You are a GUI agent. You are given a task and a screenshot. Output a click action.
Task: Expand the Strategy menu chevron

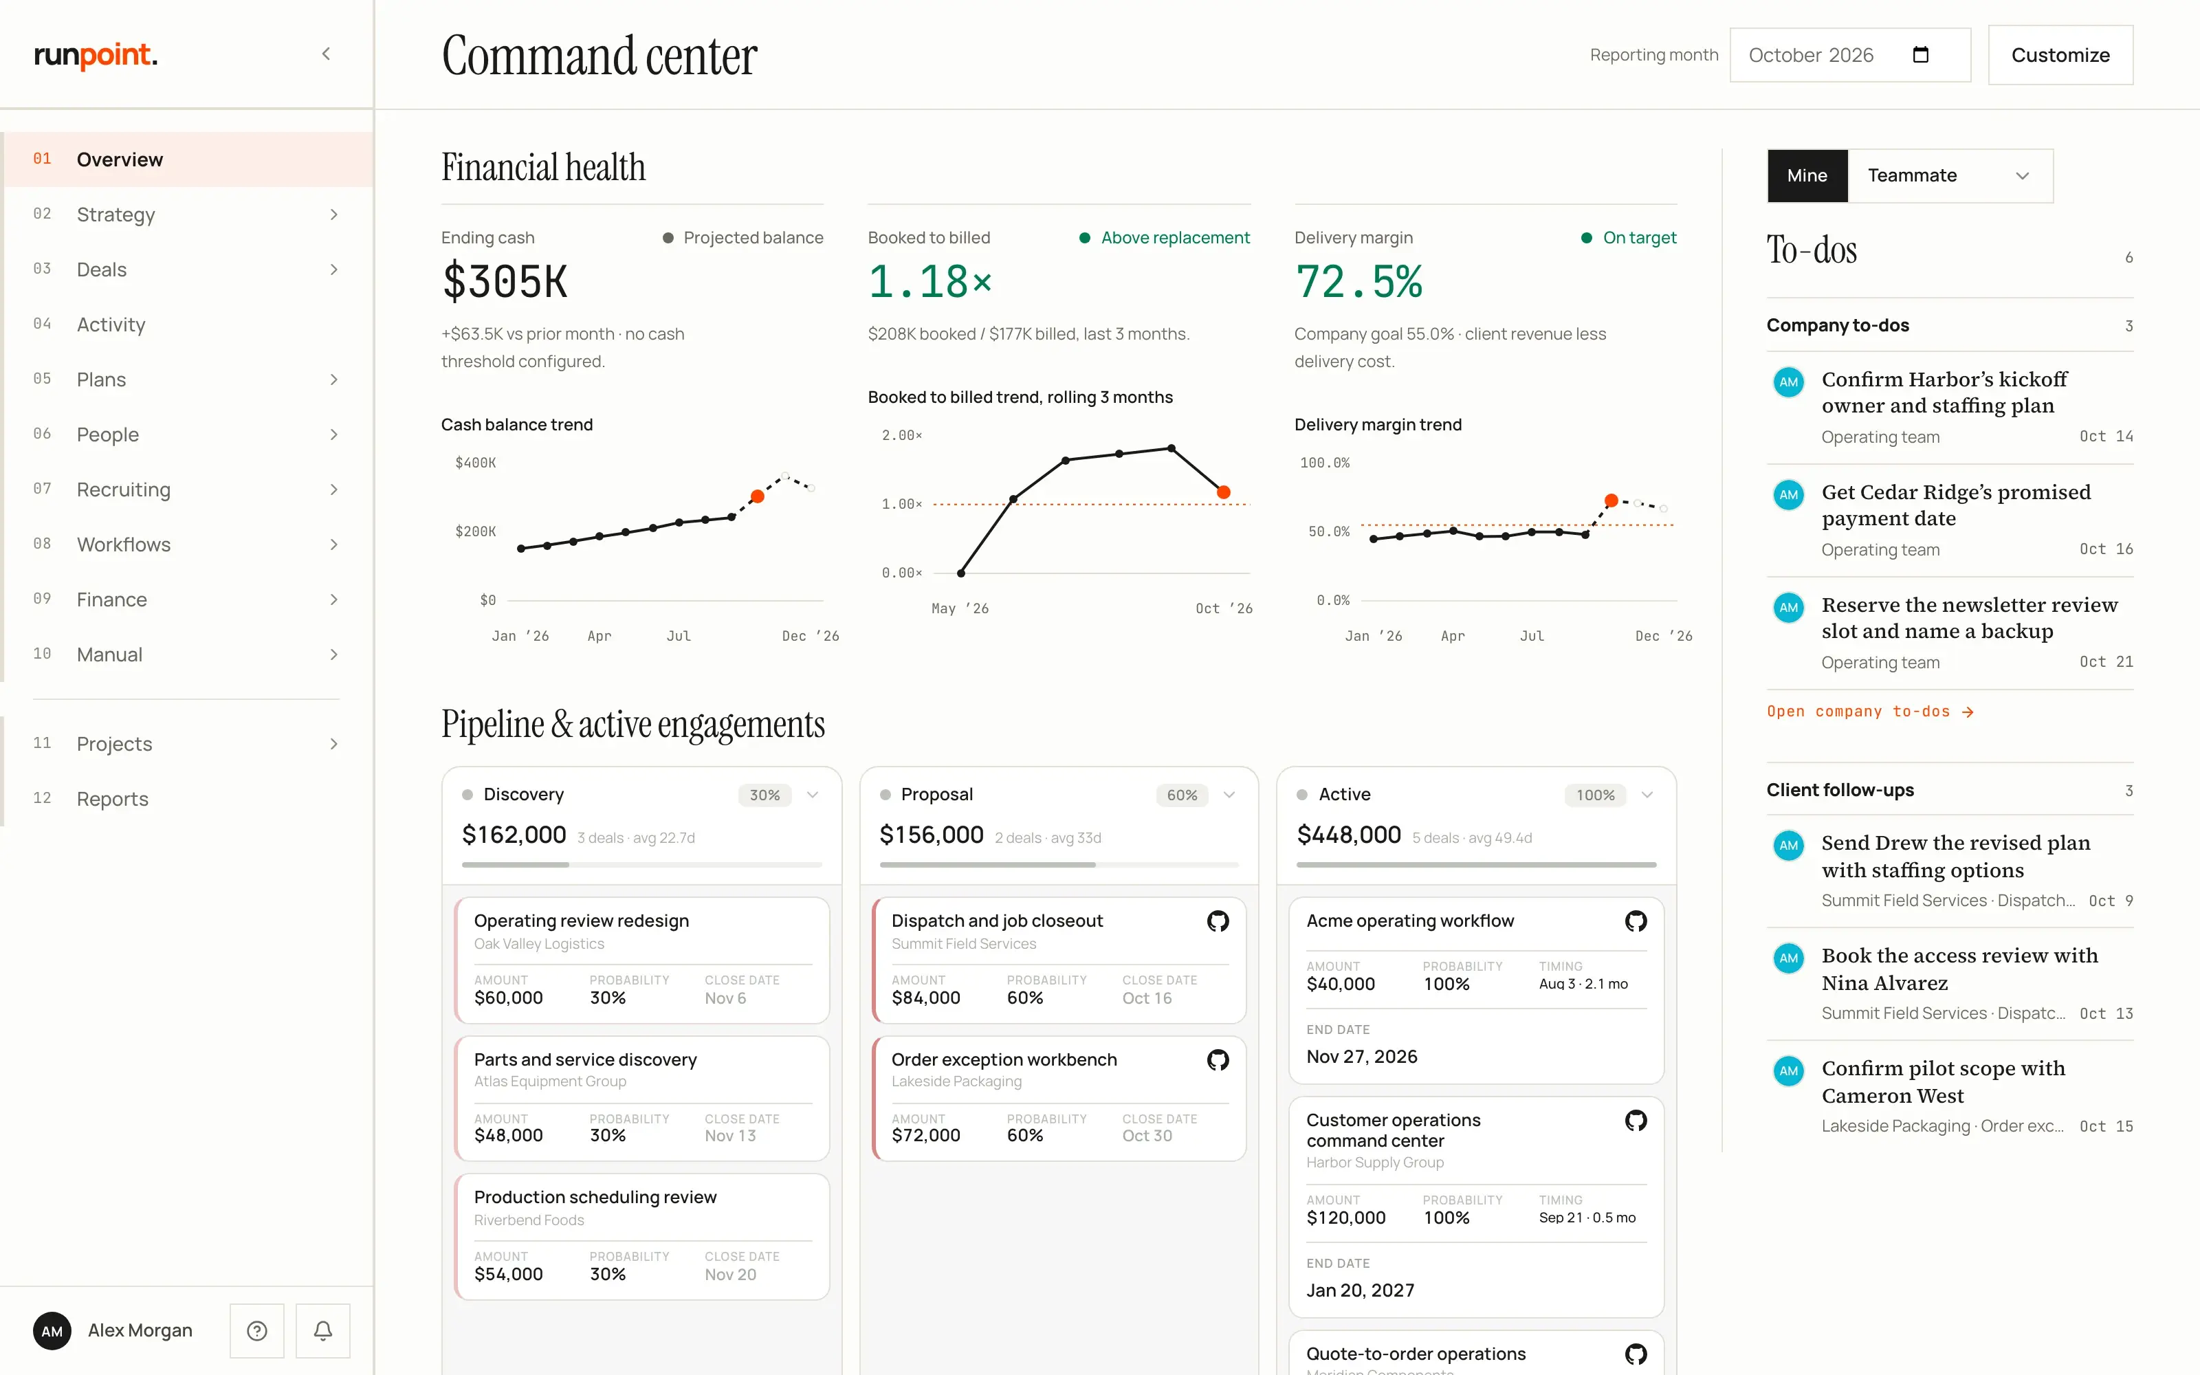(x=333, y=214)
